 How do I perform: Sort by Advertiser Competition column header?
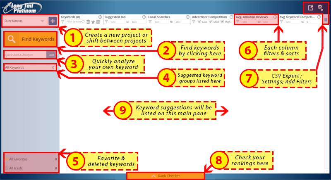pyautogui.click(x=209, y=17)
